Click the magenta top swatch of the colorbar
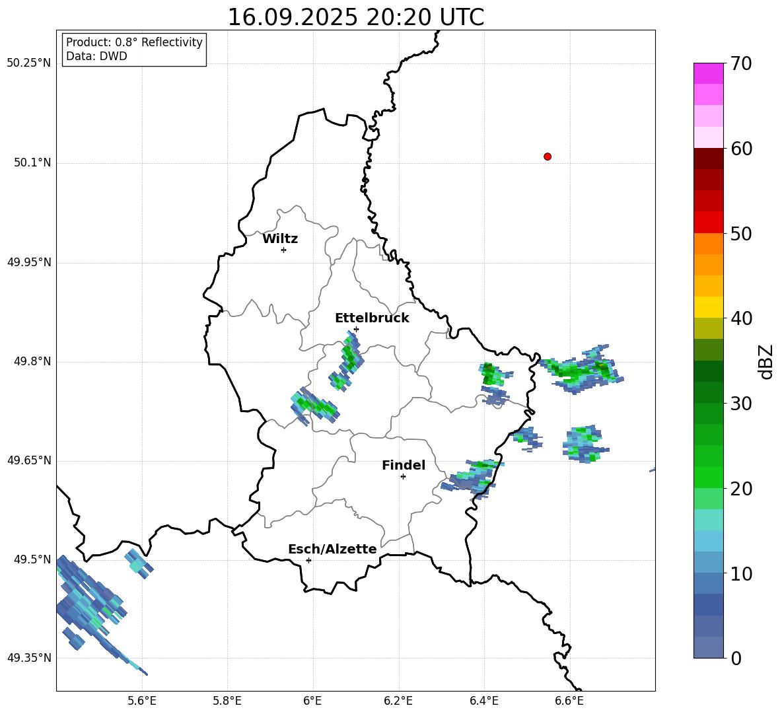This screenshot has height=714, width=782. (708, 73)
